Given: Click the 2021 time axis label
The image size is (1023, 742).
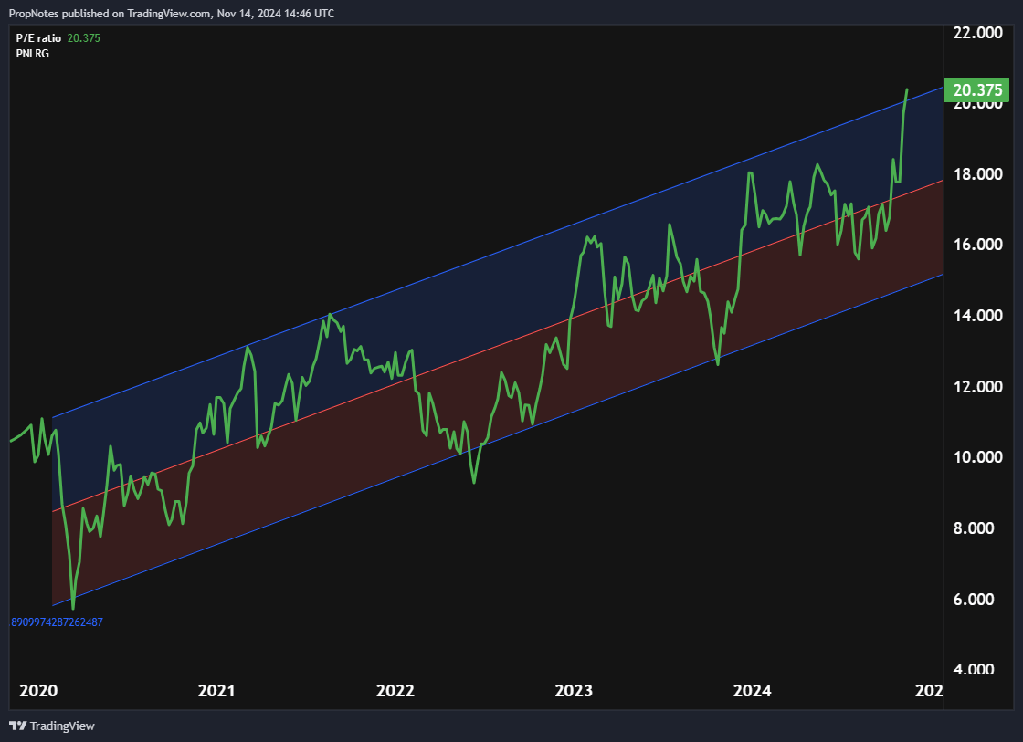Looking at the screenshot, I should click(x=216, y=691).
